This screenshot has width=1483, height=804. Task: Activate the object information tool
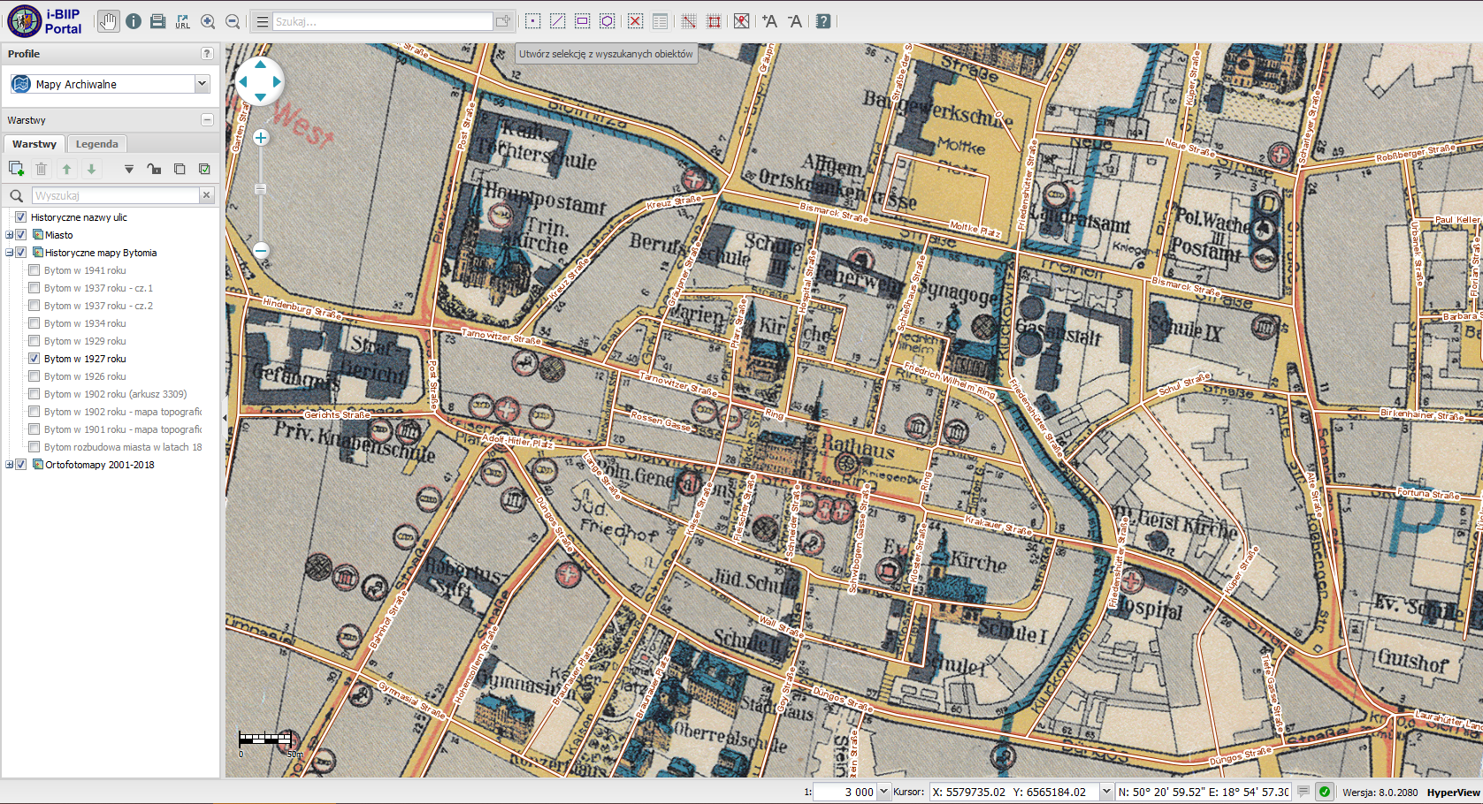click(134, 21)
